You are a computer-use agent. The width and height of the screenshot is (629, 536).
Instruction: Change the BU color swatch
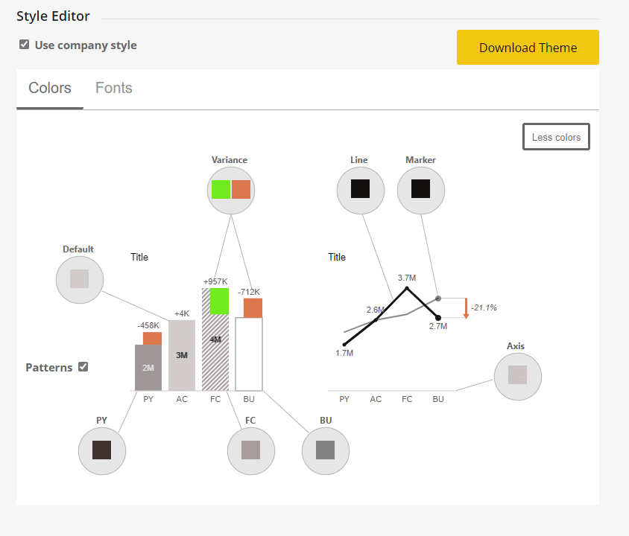click(x=325, y=450)
